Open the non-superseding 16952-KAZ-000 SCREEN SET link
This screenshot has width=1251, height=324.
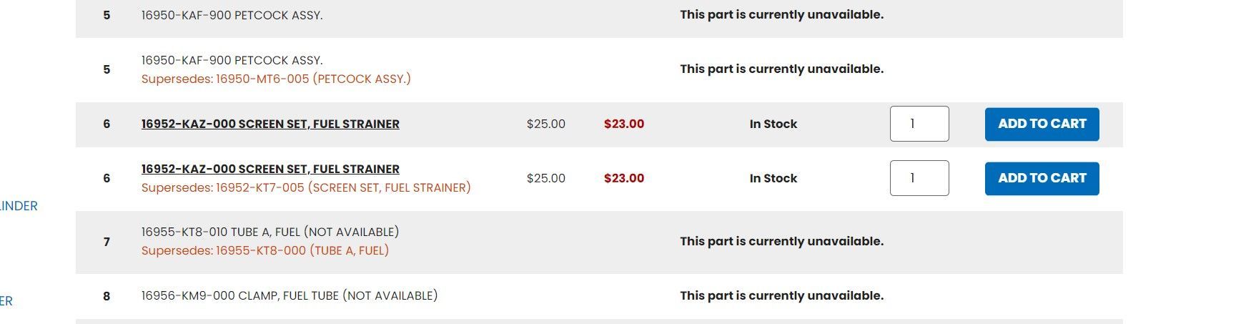[270, 124]
